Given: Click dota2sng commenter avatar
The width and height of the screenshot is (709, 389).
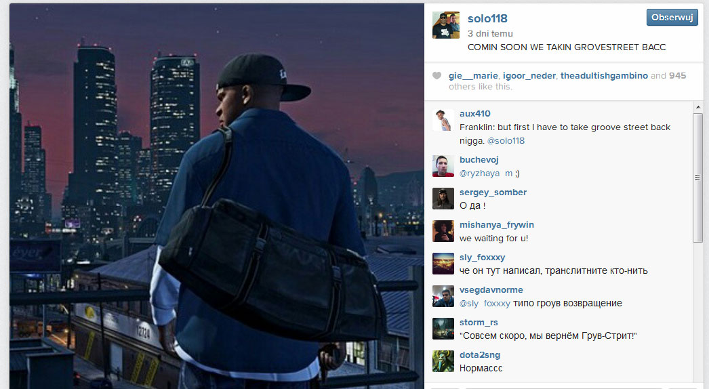Looking at the screenshot, I should (443, 361).
